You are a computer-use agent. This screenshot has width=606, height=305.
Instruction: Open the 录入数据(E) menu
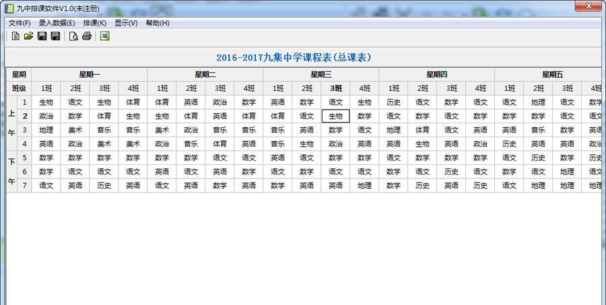click(57, 23)
